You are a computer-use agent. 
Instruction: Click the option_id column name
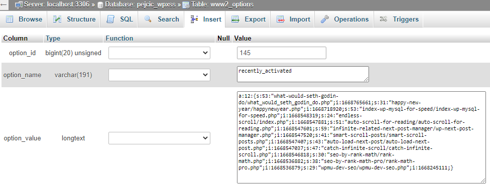(x=22, y=53)
